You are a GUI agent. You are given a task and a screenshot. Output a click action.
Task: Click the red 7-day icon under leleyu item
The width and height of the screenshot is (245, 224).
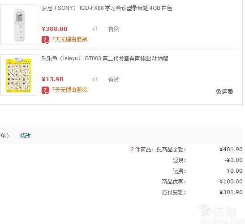point(46,90)
